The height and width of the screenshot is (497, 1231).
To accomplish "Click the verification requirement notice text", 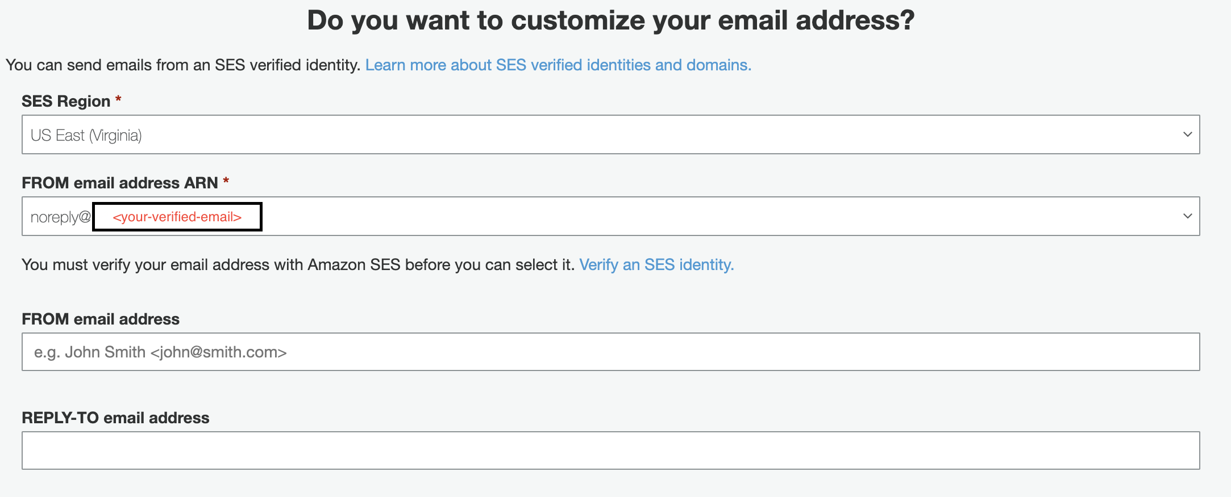I will [x=296, y=264].
